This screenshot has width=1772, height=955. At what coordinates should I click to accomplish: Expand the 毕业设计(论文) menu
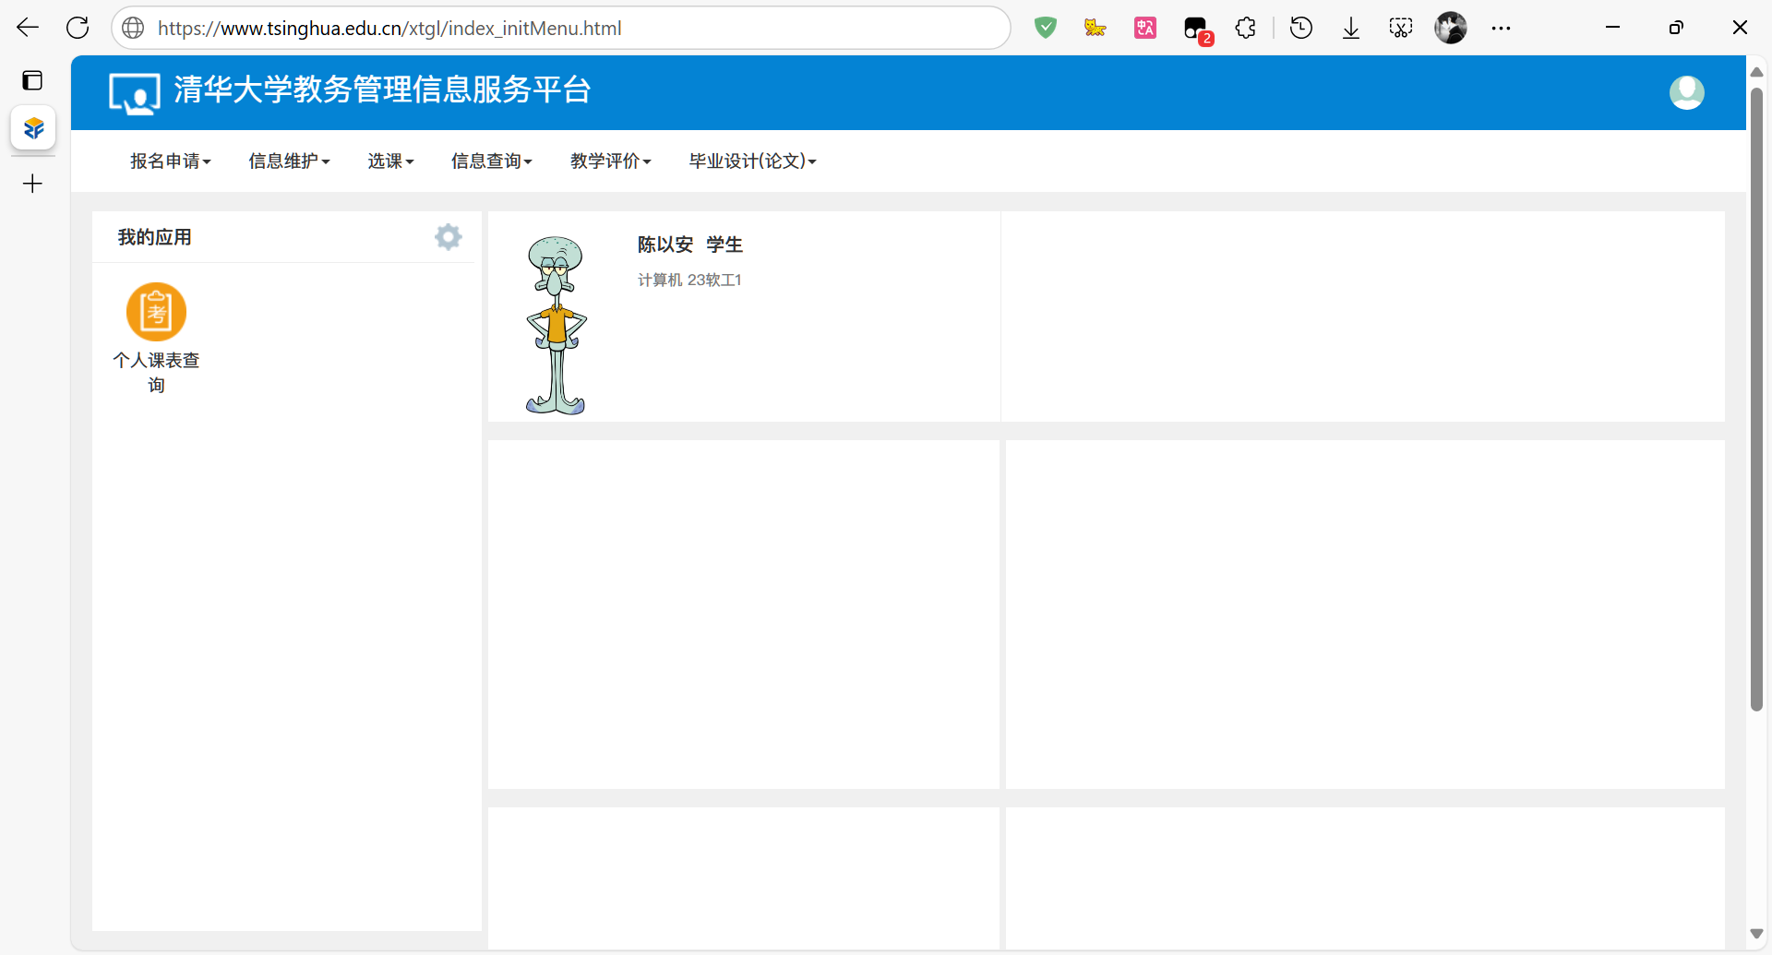pos(753,161)
